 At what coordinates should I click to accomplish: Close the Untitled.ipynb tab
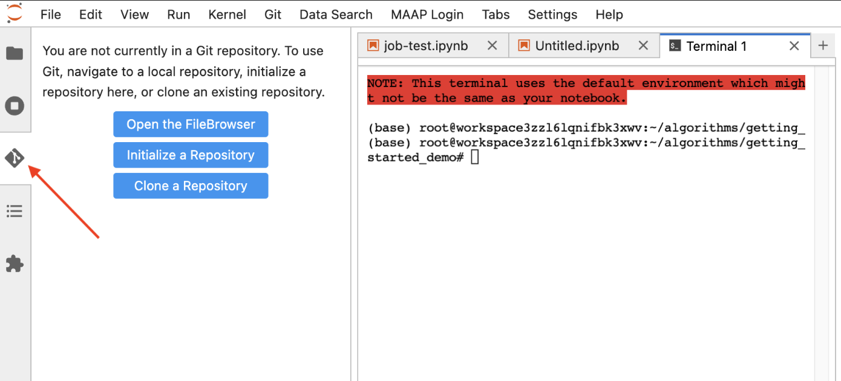pyautogui.click(x=644, y=46)
